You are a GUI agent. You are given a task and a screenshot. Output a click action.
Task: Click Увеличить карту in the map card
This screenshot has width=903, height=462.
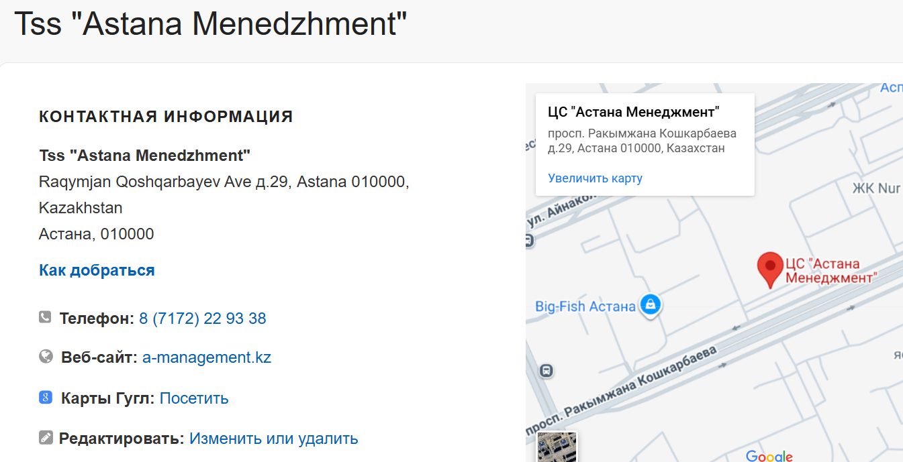595,178
